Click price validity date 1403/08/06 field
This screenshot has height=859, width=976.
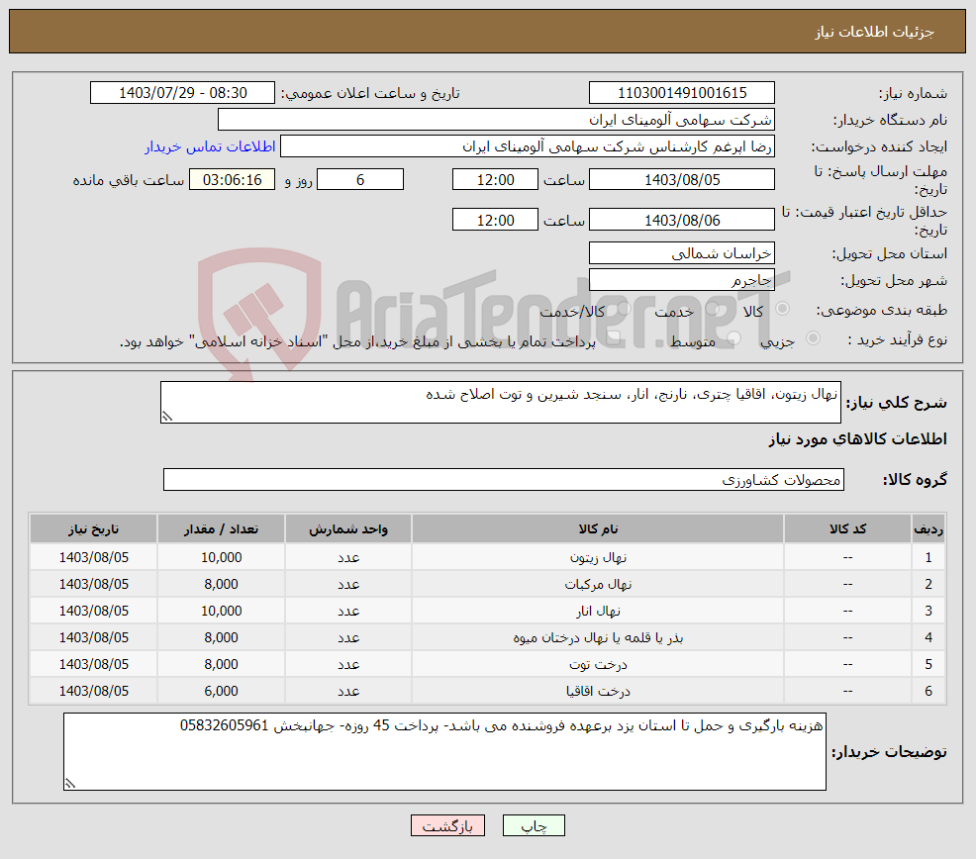coord(682,221)
